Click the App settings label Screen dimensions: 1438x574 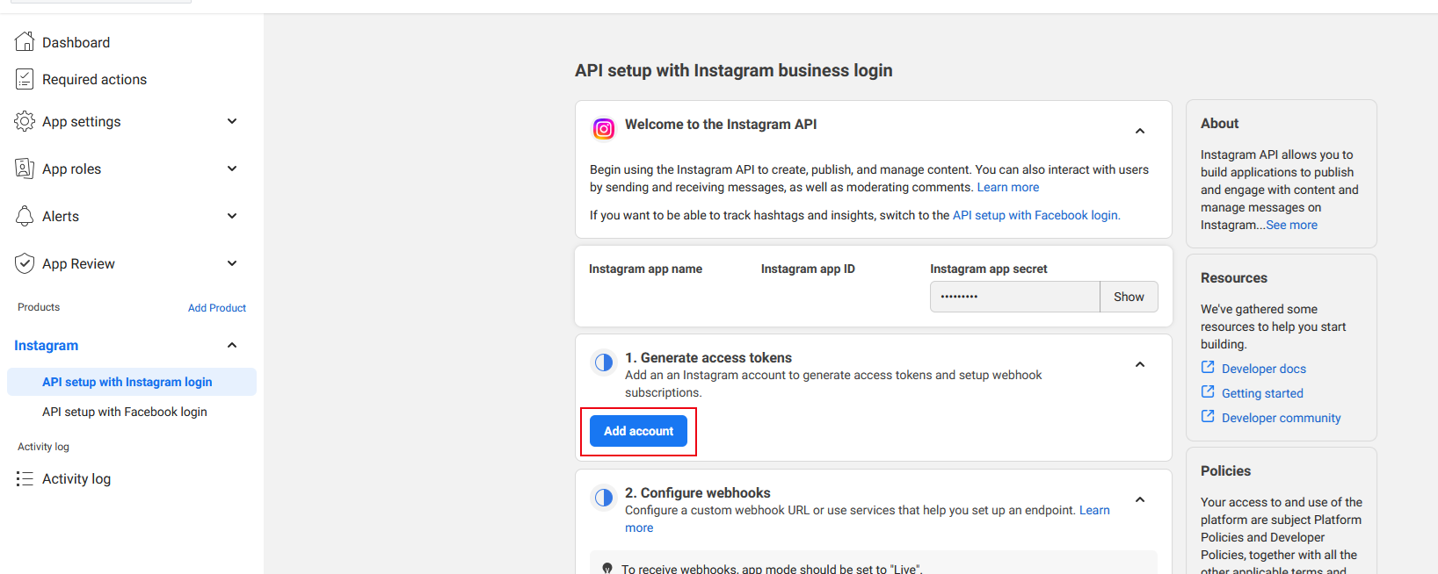pyautogui.click(x=82, y=121)
